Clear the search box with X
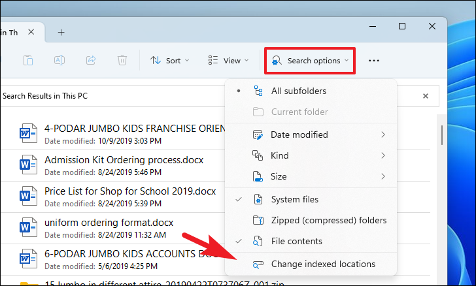 pyautogui.click(x=426, y=96)
